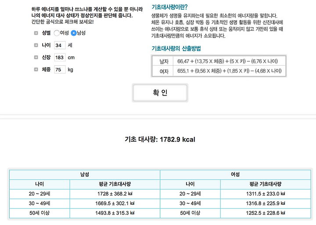Click the result 기초 대사량: 1782.9 kcal

click(x=160, y=139)
